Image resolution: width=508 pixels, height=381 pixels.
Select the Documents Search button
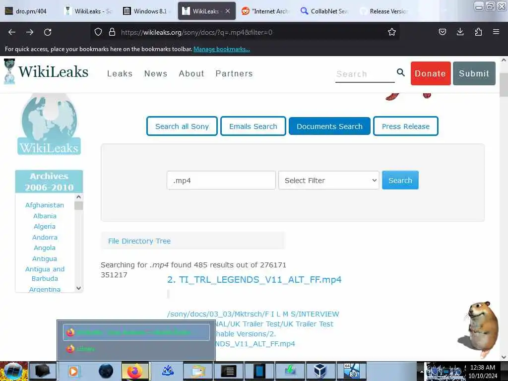pyautogui.click(x=329, y=126)
